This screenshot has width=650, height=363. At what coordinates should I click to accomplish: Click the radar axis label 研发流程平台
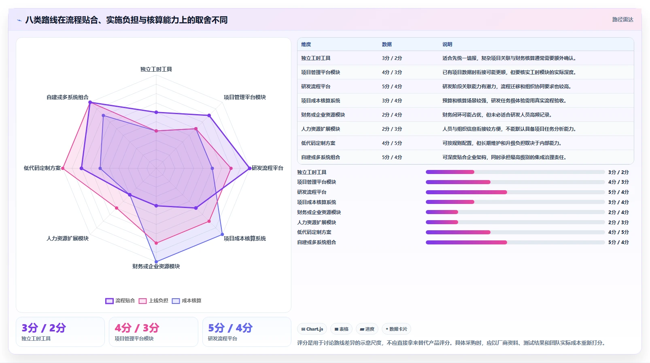[268, 168]
